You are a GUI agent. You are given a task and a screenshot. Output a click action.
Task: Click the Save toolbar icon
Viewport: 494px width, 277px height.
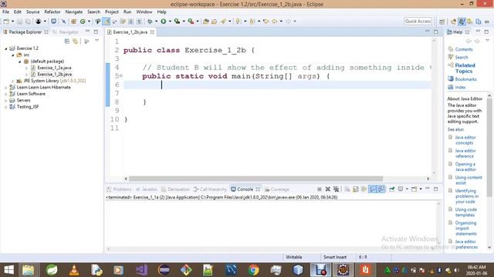click(19, 22)
